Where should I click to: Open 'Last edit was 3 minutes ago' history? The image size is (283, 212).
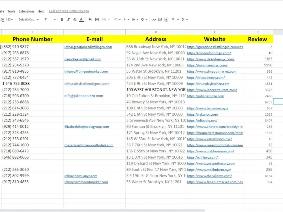pos(69,11)
